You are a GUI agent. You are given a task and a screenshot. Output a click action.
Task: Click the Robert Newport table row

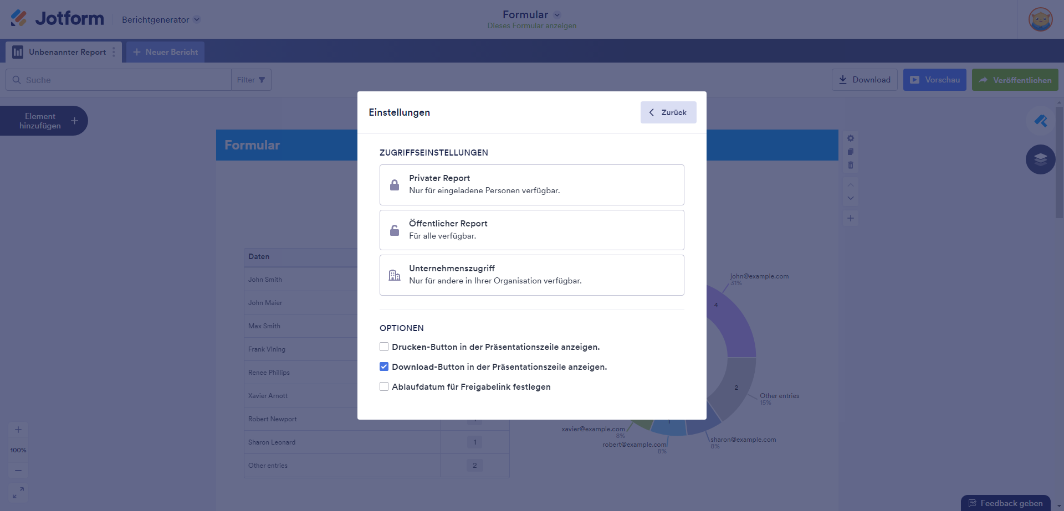[x=377, y=419]
